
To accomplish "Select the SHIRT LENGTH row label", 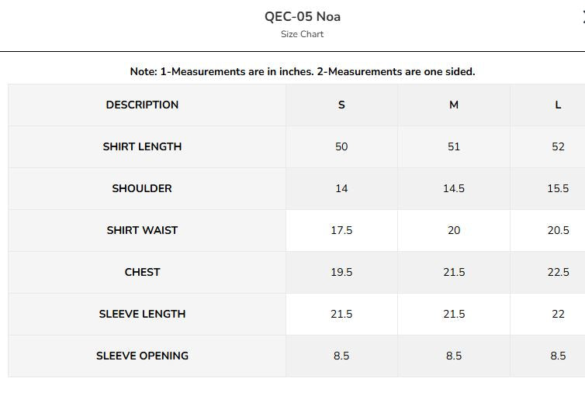I will pos(142,146).
